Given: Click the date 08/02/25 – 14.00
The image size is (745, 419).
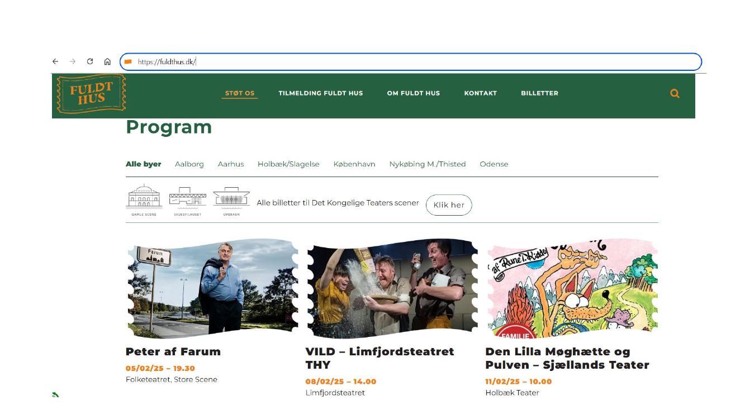Looking at the screenshot, I should [341, 382].
